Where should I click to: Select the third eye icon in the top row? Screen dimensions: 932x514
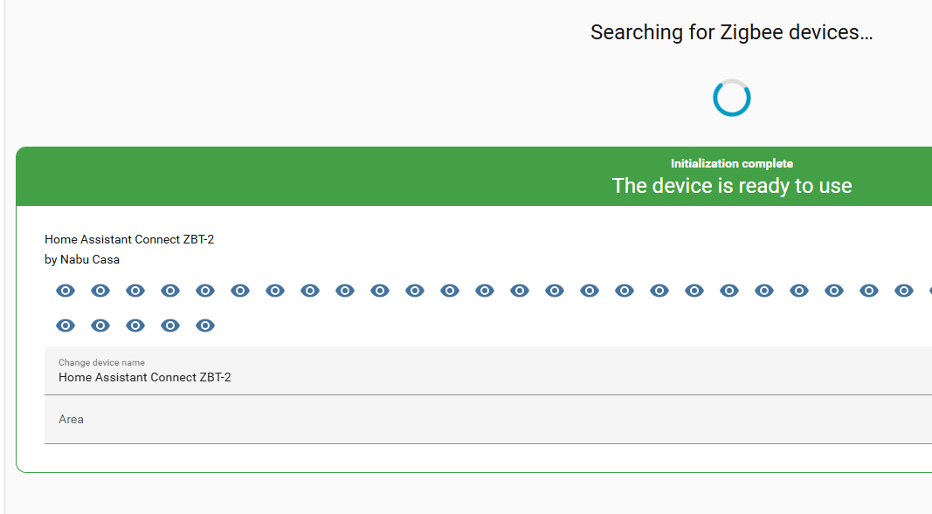(135, 291)
